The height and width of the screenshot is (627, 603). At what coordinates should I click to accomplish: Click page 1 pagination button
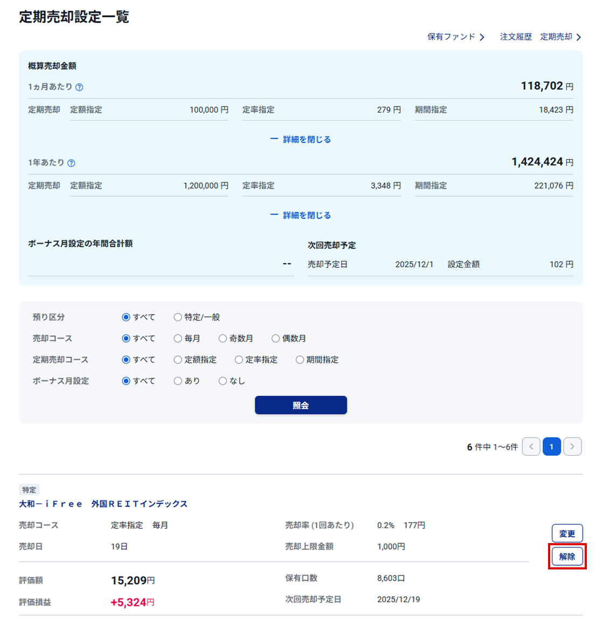pyautogui.click(x=551, y=447)
